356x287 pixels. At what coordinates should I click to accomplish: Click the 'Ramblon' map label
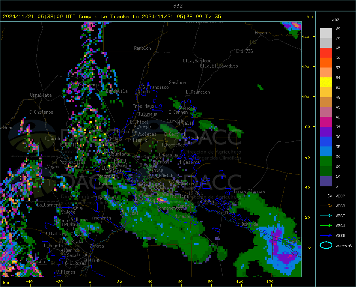(142, 48)
